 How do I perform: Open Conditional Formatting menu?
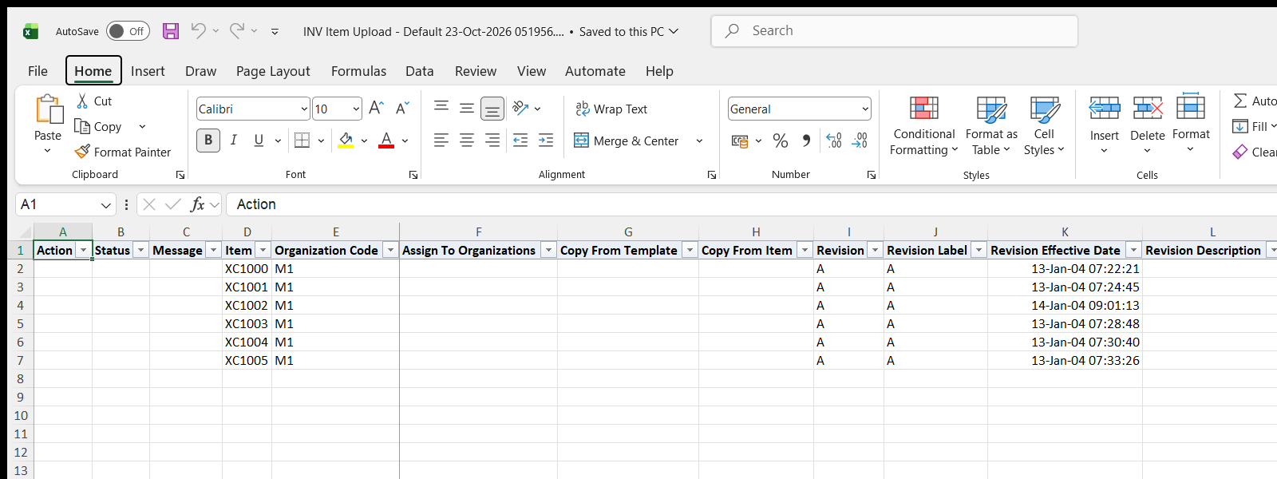coord(923,126)
